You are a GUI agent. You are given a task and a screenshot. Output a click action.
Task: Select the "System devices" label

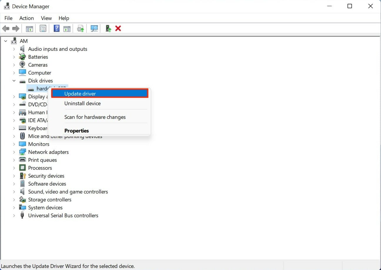pos(45,207)
